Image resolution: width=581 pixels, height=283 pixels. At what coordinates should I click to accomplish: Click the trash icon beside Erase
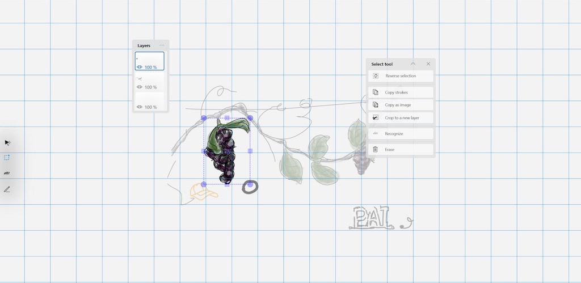click(x=376, y=150)
